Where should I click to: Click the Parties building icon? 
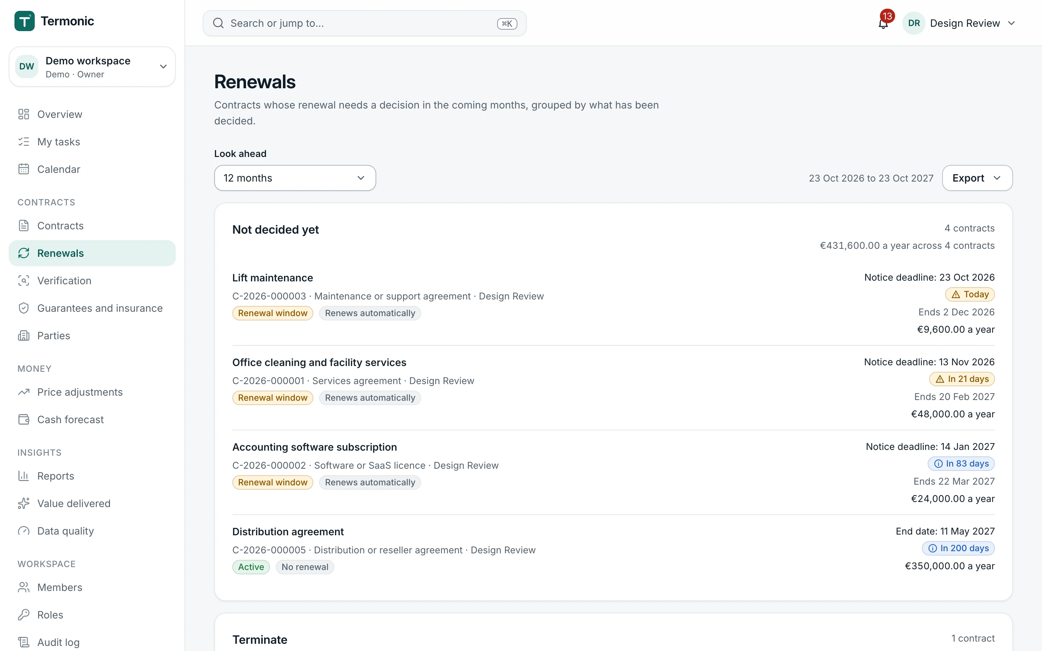pyautogui.click(x=24, y=336)
